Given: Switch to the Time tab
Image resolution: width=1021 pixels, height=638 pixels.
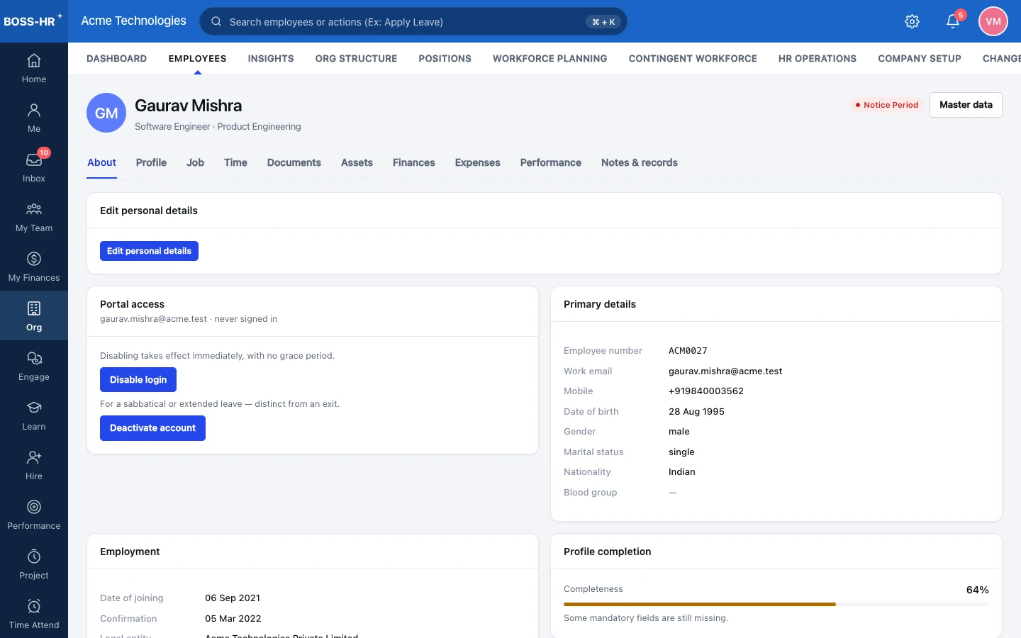Looking at the screenshot, I should point(235,162).
